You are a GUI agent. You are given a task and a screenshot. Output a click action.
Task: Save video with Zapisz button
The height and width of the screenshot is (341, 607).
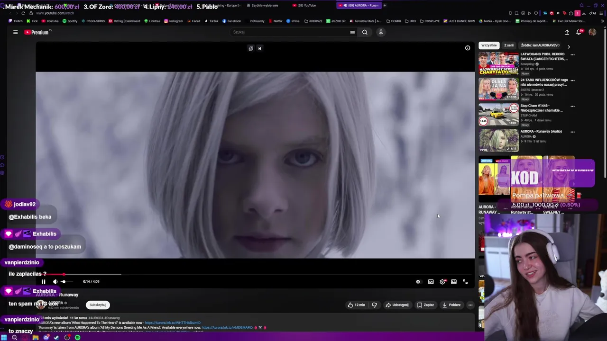point(425,305)
